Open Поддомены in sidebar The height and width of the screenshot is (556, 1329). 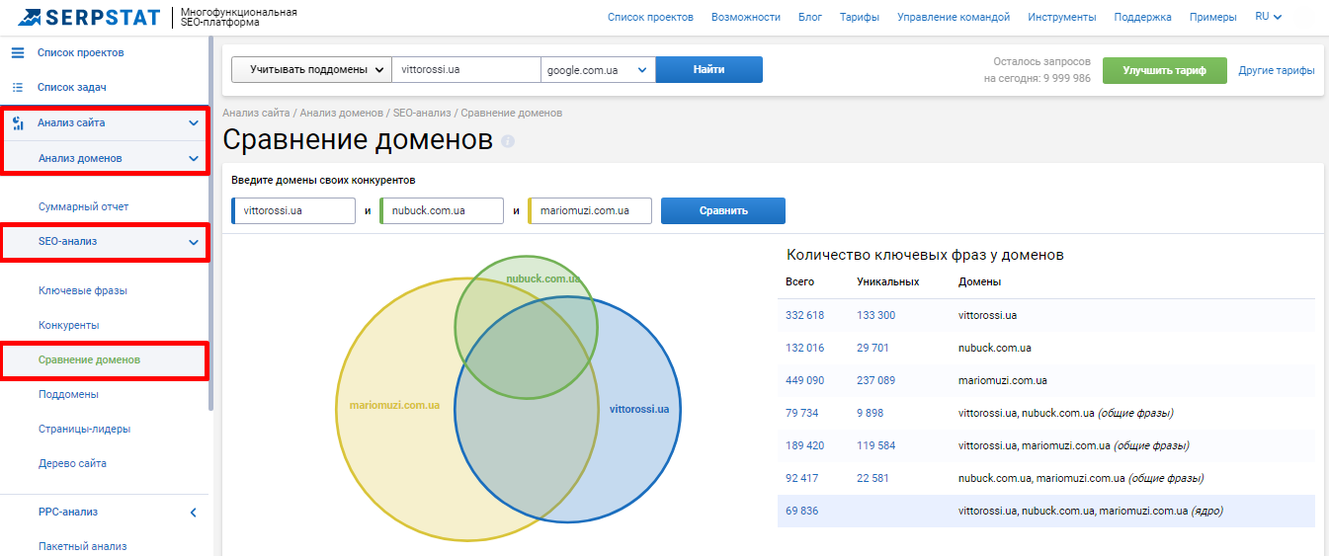pos(68,394)
